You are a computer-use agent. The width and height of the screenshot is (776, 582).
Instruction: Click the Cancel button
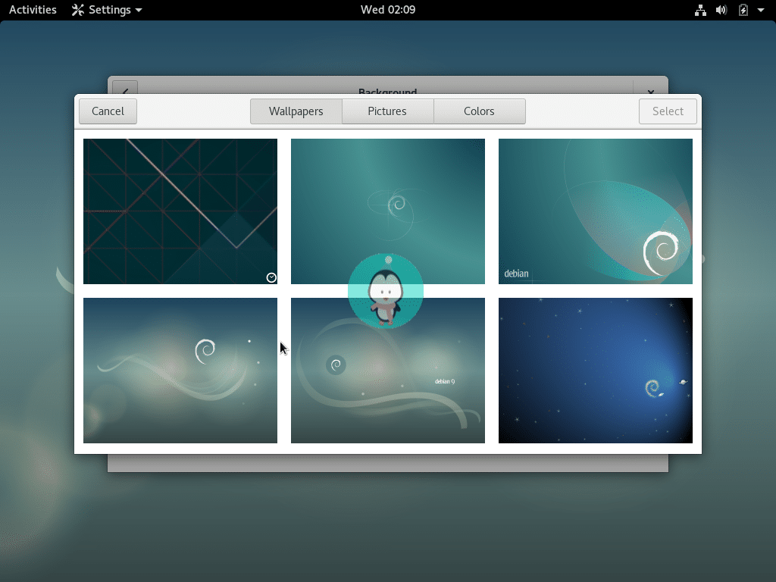[x=108, y=111]
